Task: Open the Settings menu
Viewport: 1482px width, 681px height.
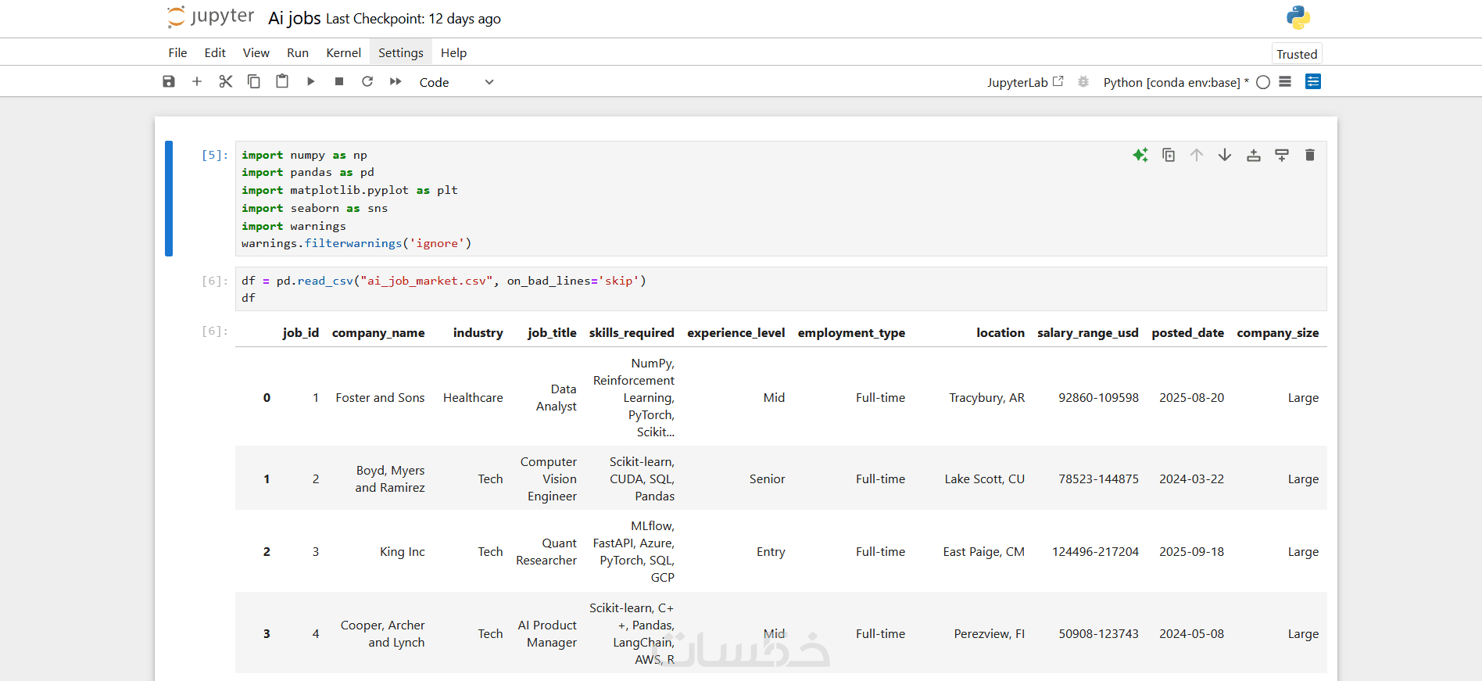Action: (400, 52)
